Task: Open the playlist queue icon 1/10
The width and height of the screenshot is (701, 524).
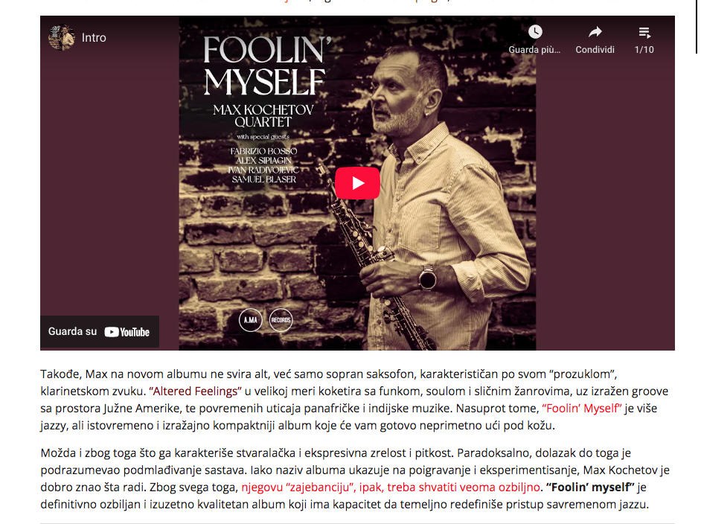Action: pos(644,32)
